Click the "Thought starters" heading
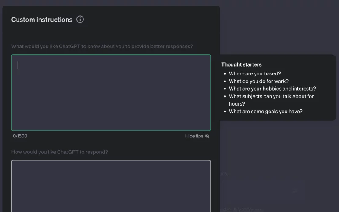This screenshot has height=212, width=339. click(242, 64)
